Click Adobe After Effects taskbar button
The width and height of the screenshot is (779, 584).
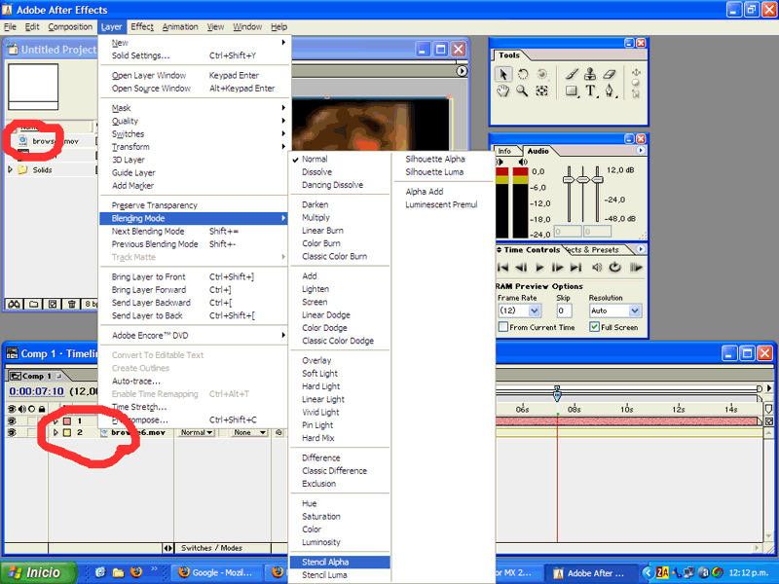point(590,573)
